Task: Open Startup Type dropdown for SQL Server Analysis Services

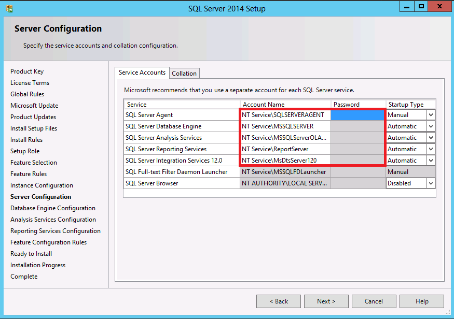Action: [x=431, y=138]
